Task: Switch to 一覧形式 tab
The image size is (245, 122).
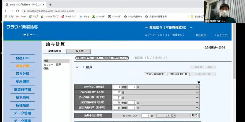Action: (78, 51)
